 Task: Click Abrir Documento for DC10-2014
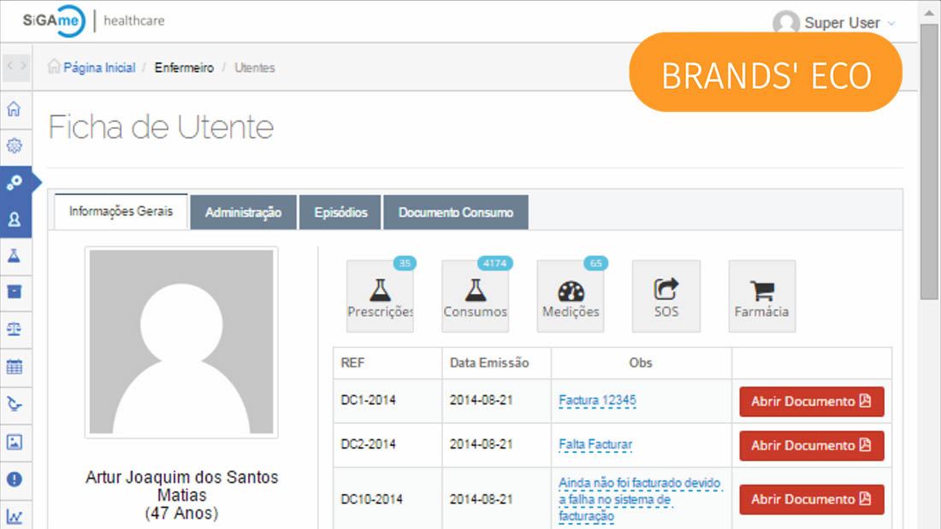811,499
